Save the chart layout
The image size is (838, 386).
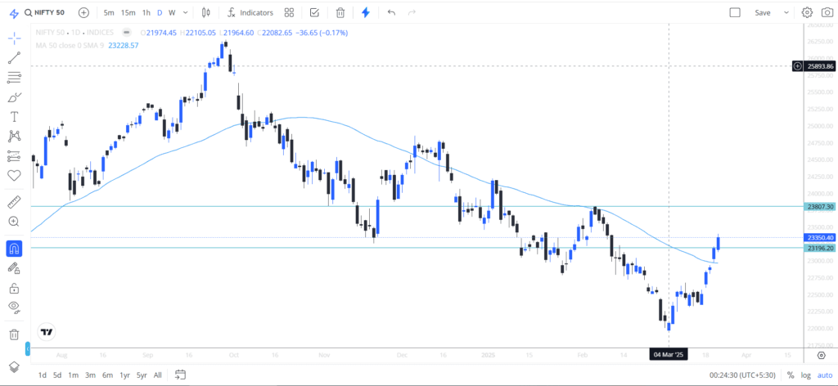point(763,12)
